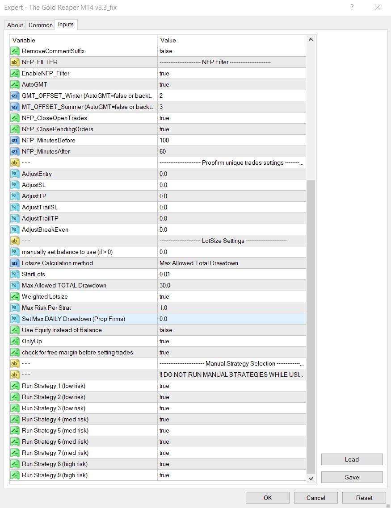Screen dimensions: 391x508
Task: Open NFP_ClosePendingOrders value list
Action: (x=232, y=129)
